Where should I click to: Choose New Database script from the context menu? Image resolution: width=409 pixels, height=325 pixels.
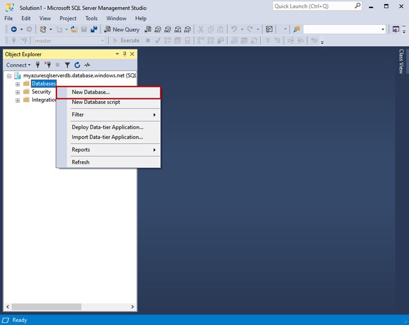pos(108,102)
